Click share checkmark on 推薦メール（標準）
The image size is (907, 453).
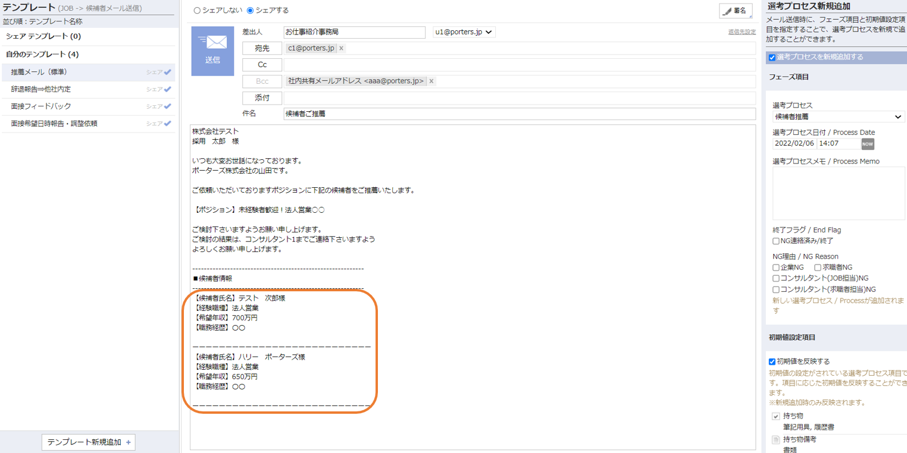tap(167, 72)
